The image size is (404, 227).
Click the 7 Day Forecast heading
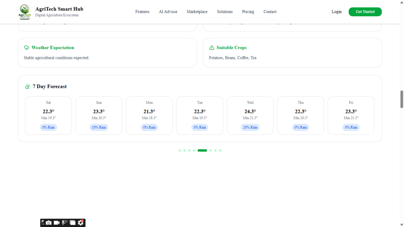point(50,86)
